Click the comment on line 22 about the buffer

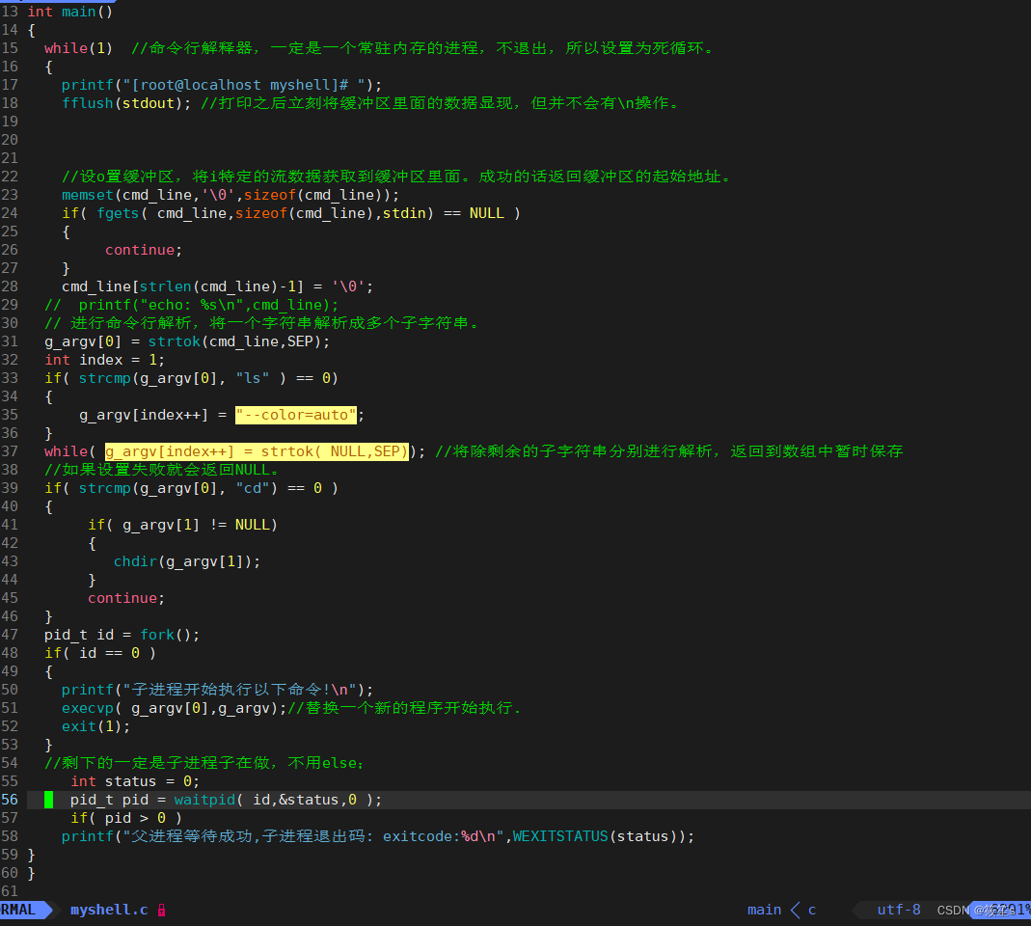[395, 177]
